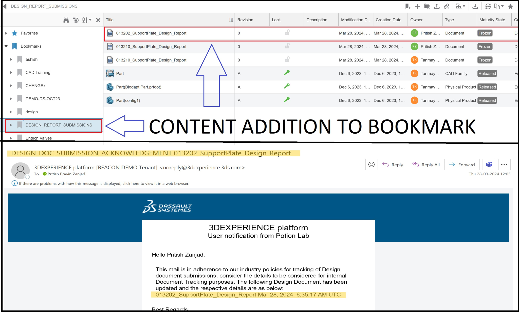Open the structure tree view dropdown
This screenshot has width=519, height=312.
pos(460,6)
